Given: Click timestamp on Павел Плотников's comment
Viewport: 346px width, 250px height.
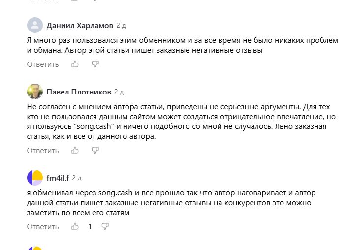Looking at the screenshot, I should click(119, 92).
